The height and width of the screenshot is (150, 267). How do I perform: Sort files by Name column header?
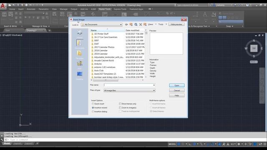tap(107, 30)
